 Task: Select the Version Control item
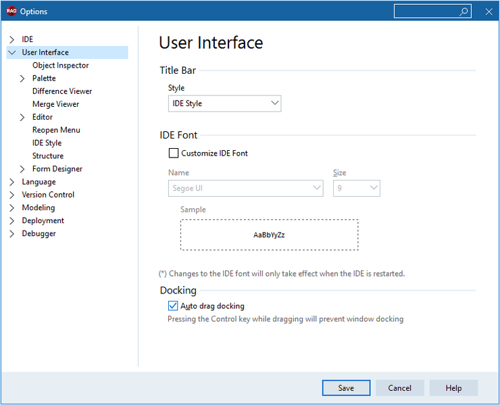[x=48, y=195]
